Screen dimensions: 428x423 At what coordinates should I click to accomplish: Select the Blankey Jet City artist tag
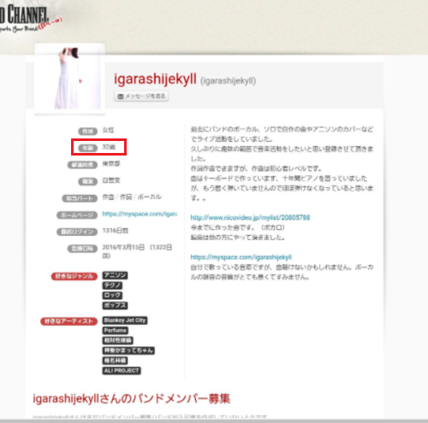pyautogui.click(x=125, y=320)
